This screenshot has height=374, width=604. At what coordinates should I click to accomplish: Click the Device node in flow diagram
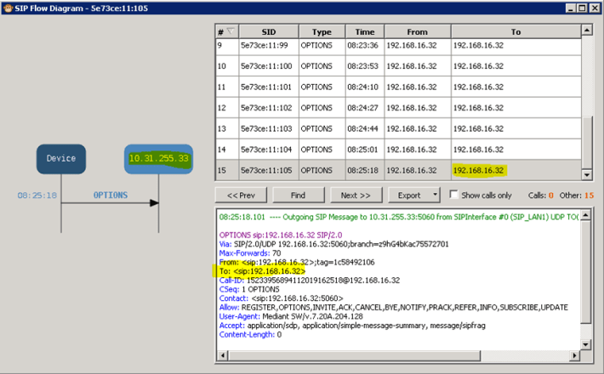tap(61, 158)
